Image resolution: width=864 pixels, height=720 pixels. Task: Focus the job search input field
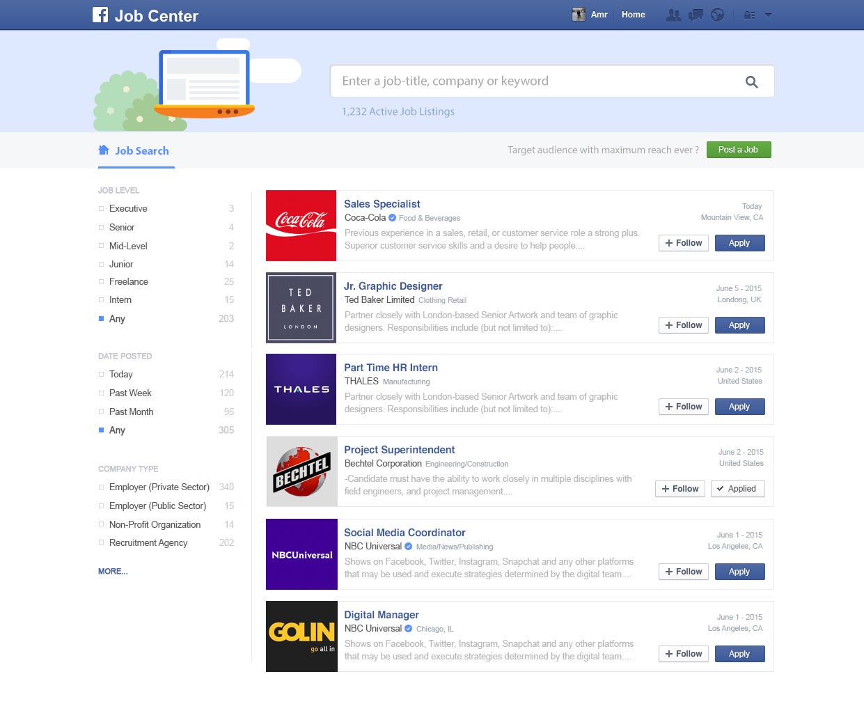tap(552, 81)
